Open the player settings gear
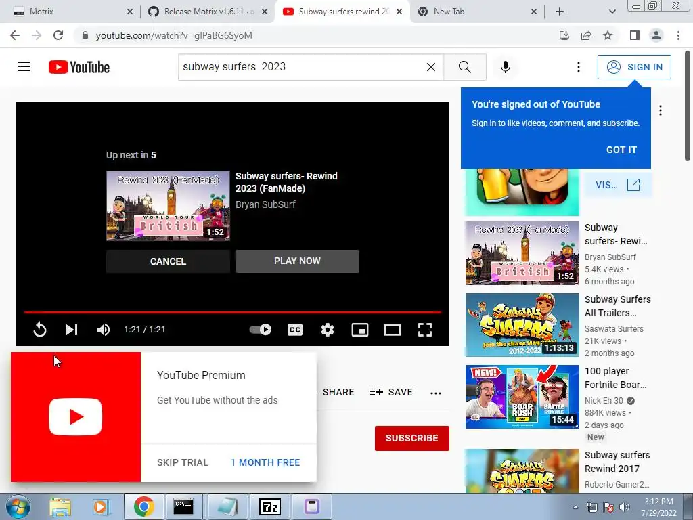The width and height of the screenshot is (693, 520). [328, 330]
